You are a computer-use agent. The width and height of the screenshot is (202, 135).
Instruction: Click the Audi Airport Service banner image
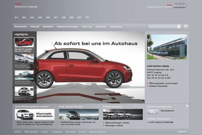point(79,114)
